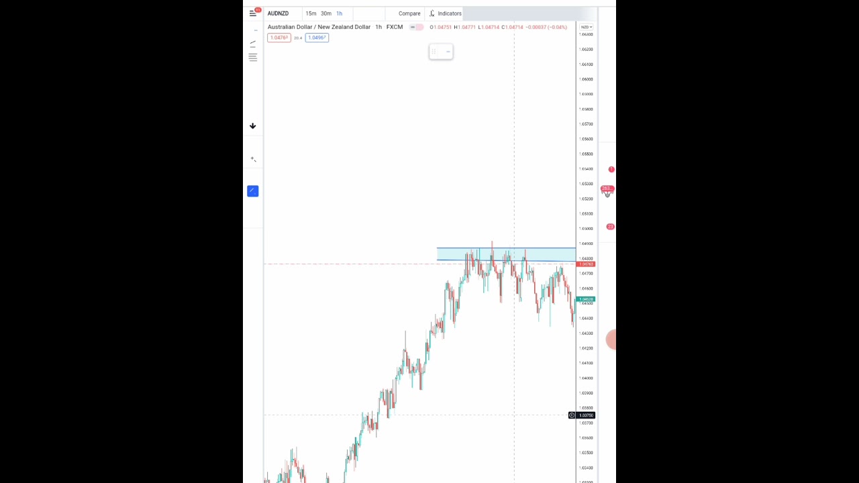
Task: Open the NZD currency dropdown on price axis
Action: click(x=586, y=27)
